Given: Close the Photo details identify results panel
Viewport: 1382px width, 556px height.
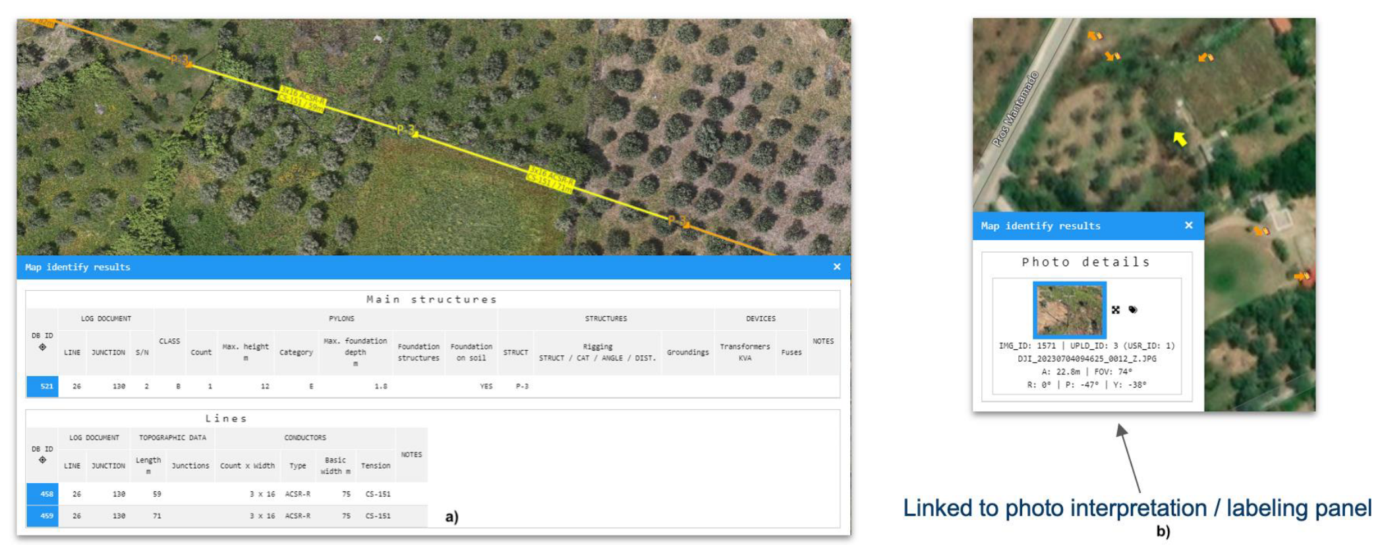Looking at the screenshot, I should tap(1189, 225).
